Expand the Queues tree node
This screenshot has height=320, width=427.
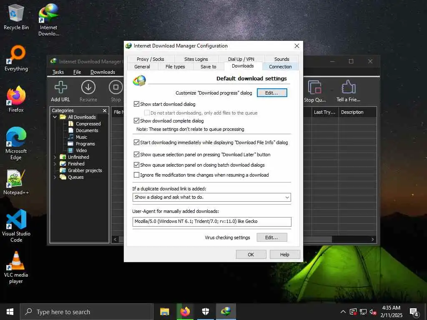click(x=55, y=177)
